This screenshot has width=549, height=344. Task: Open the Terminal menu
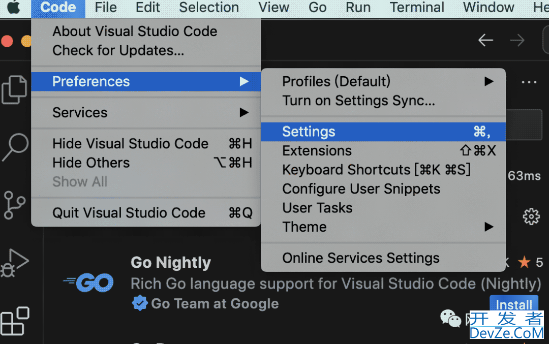[417, 7]
